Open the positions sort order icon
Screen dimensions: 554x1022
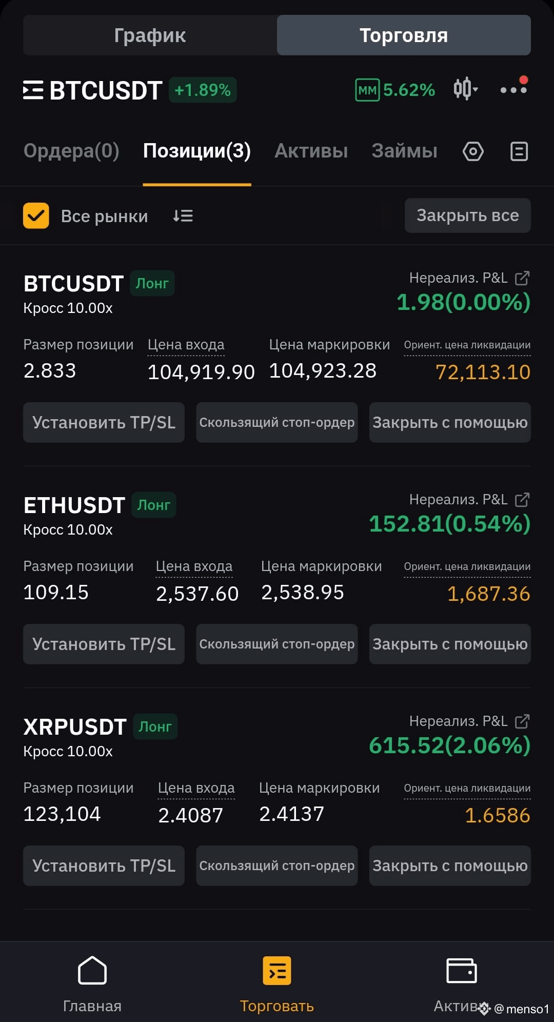click(x=183, y=216)
